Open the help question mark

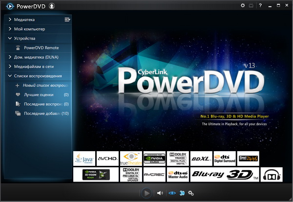tap(260, 5)
